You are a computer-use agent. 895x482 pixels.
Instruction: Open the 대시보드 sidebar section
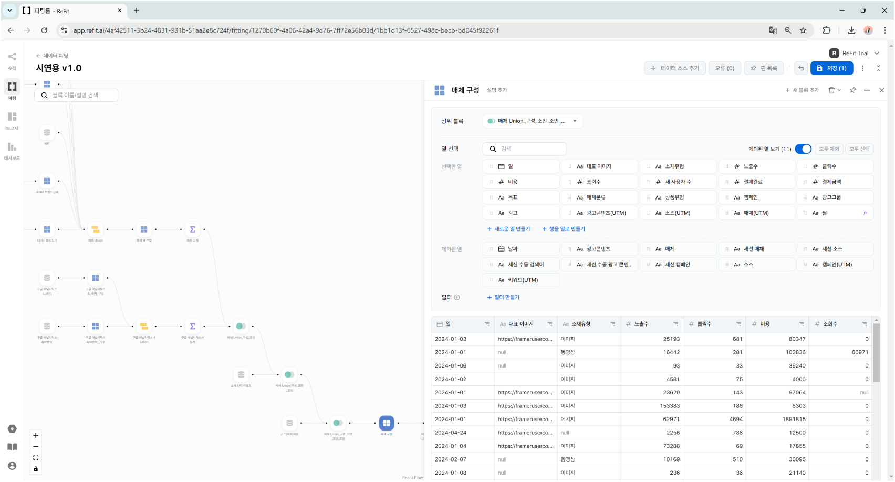12,150
